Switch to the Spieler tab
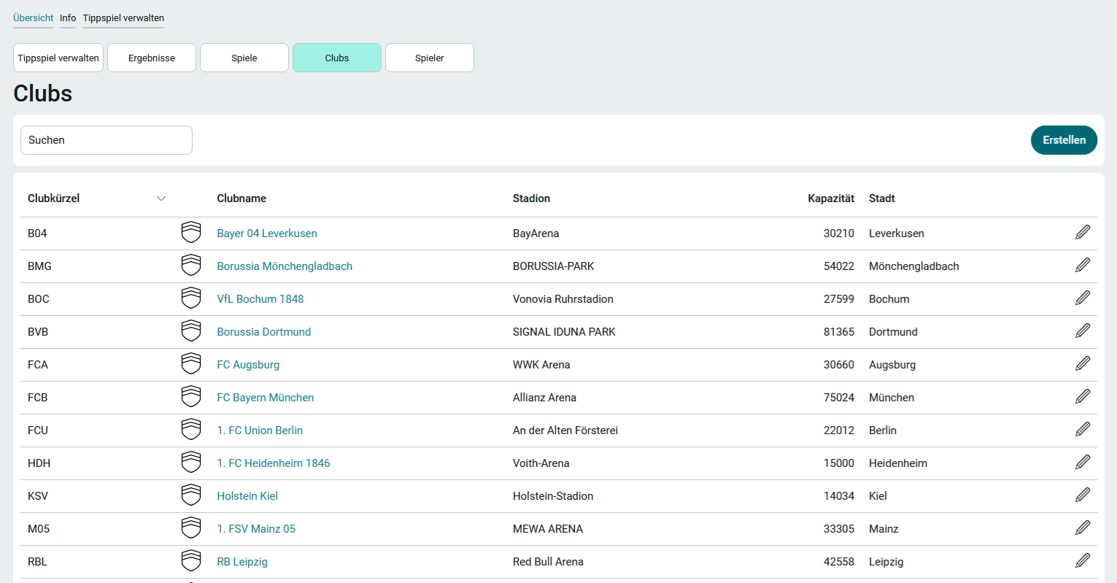This screenshot has height=583, width=1117. pyautogui.click(x=430, y=58)
